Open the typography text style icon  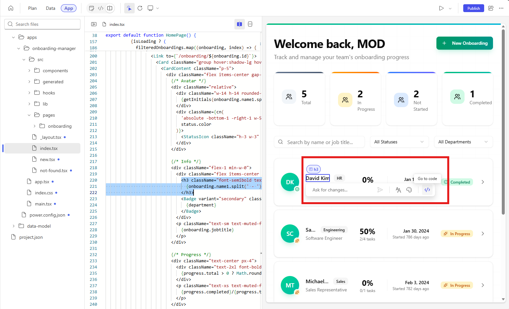(398, 190)
